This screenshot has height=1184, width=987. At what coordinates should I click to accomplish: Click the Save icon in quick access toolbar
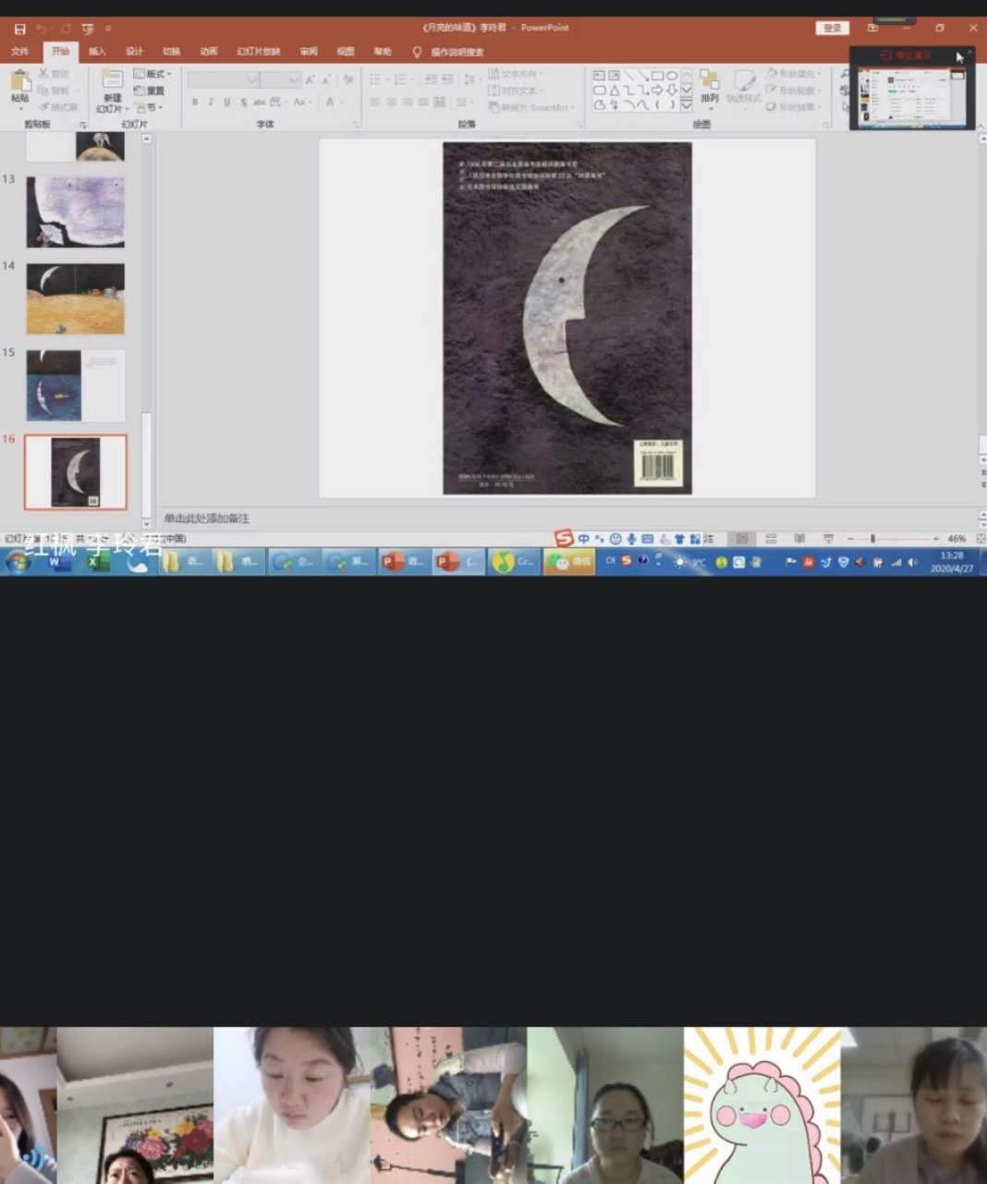click(19, 29)
